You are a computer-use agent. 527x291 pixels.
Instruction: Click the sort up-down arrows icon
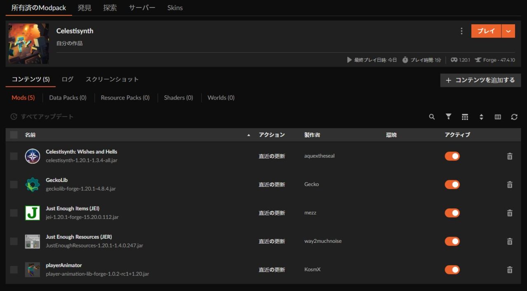click(481, 117)
